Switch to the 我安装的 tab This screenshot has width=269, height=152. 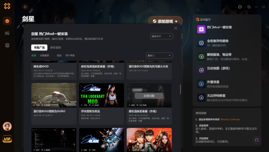click(x=56, y=47)
